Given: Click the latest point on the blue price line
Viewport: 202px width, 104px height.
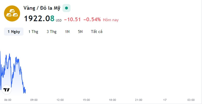Looking at the screenshot, I should coord(26,89).
